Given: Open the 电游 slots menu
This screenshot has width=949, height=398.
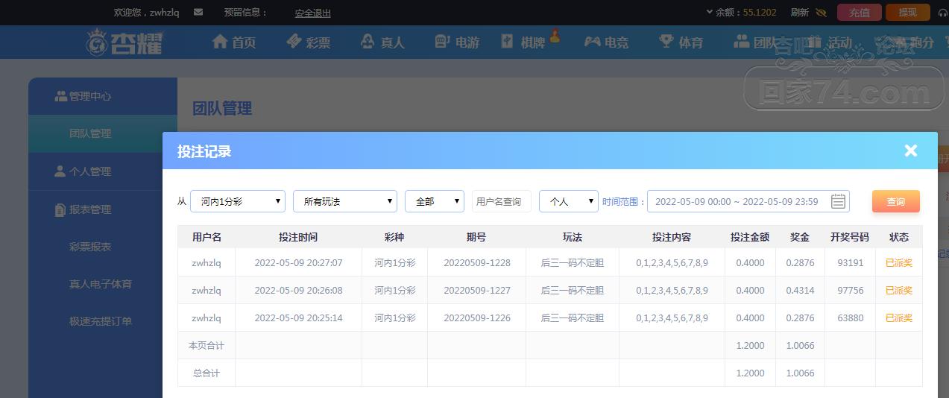Looking at the screenshot, I should coord(457,42).
